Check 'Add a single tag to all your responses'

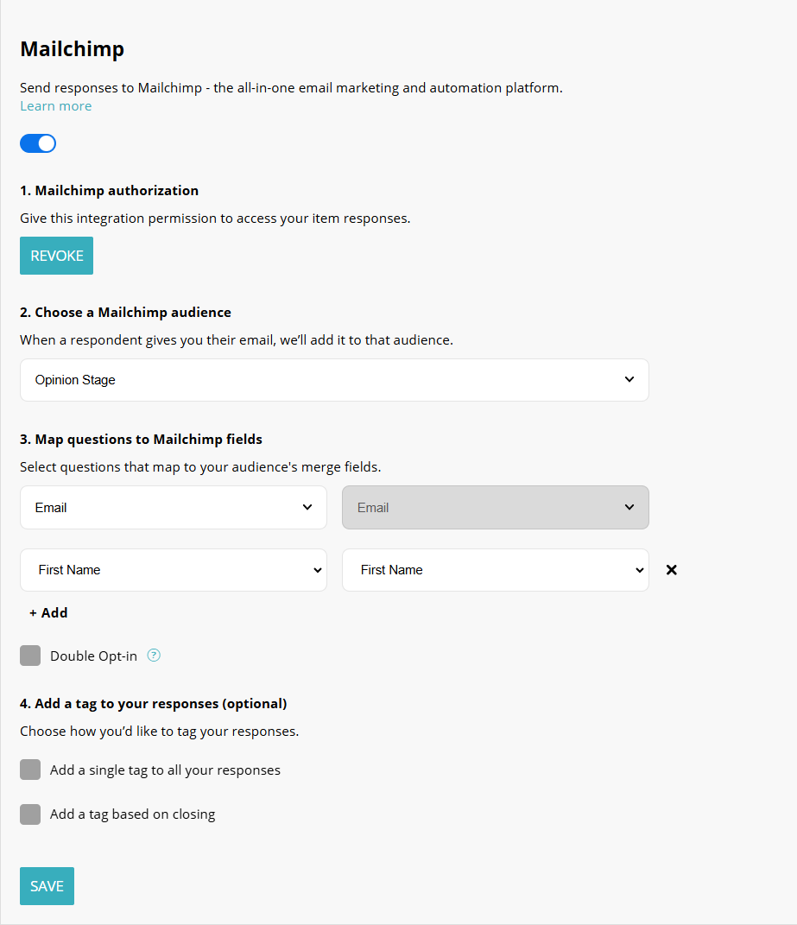click(30, 770)
